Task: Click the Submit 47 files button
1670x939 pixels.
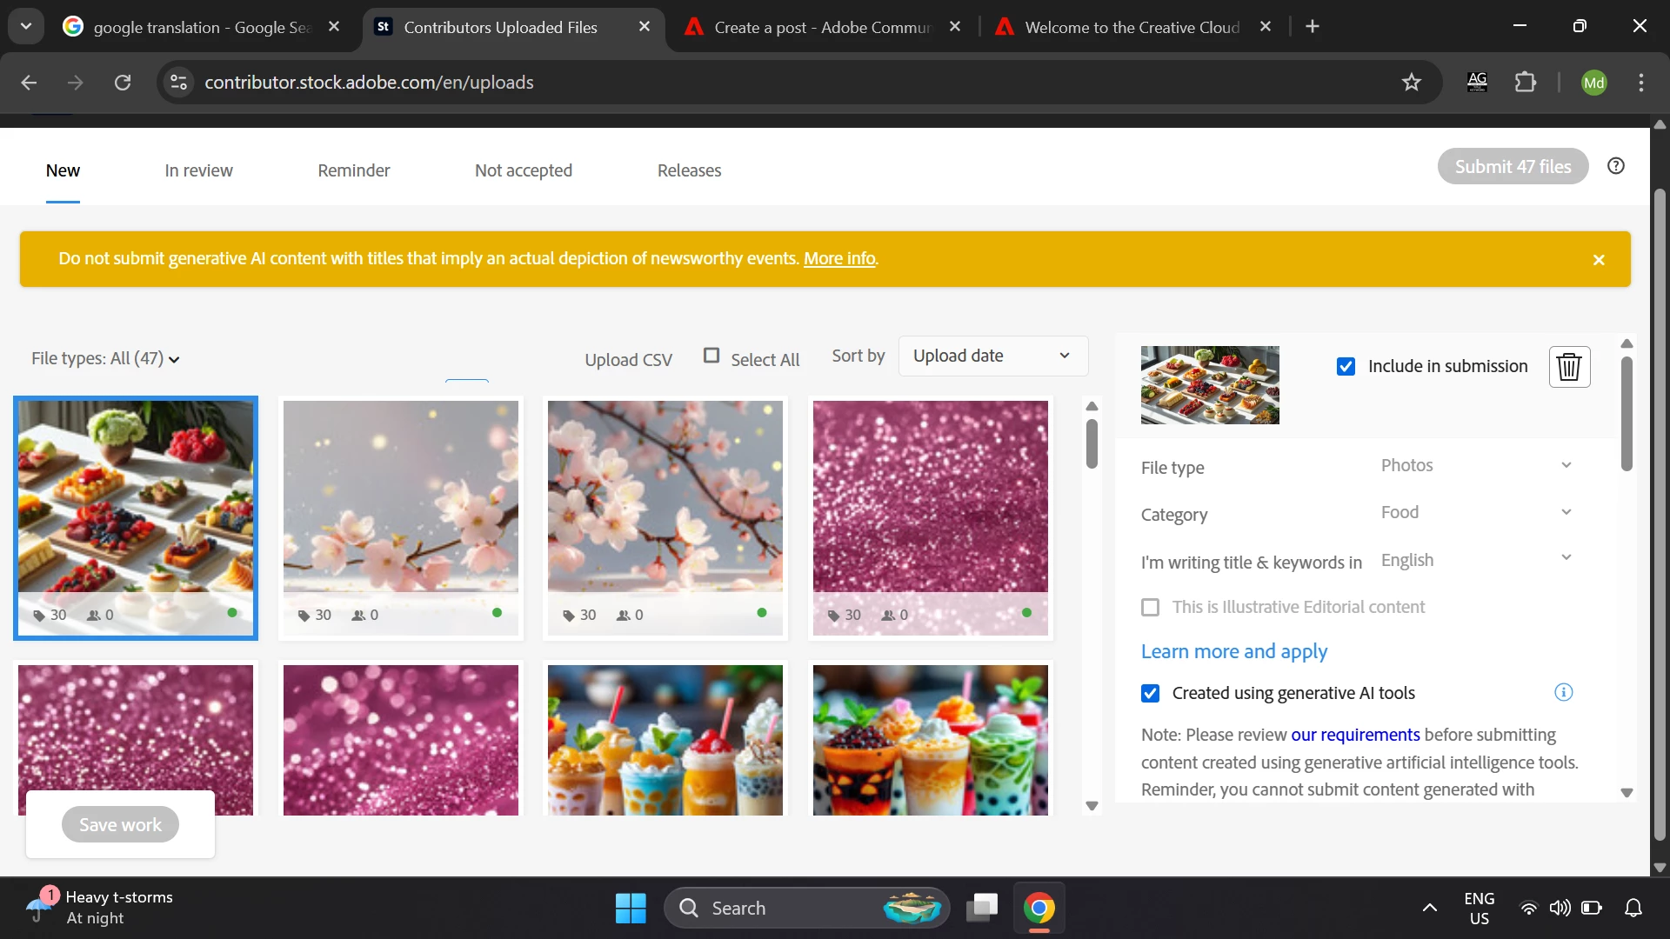Action: [1513, 166]
